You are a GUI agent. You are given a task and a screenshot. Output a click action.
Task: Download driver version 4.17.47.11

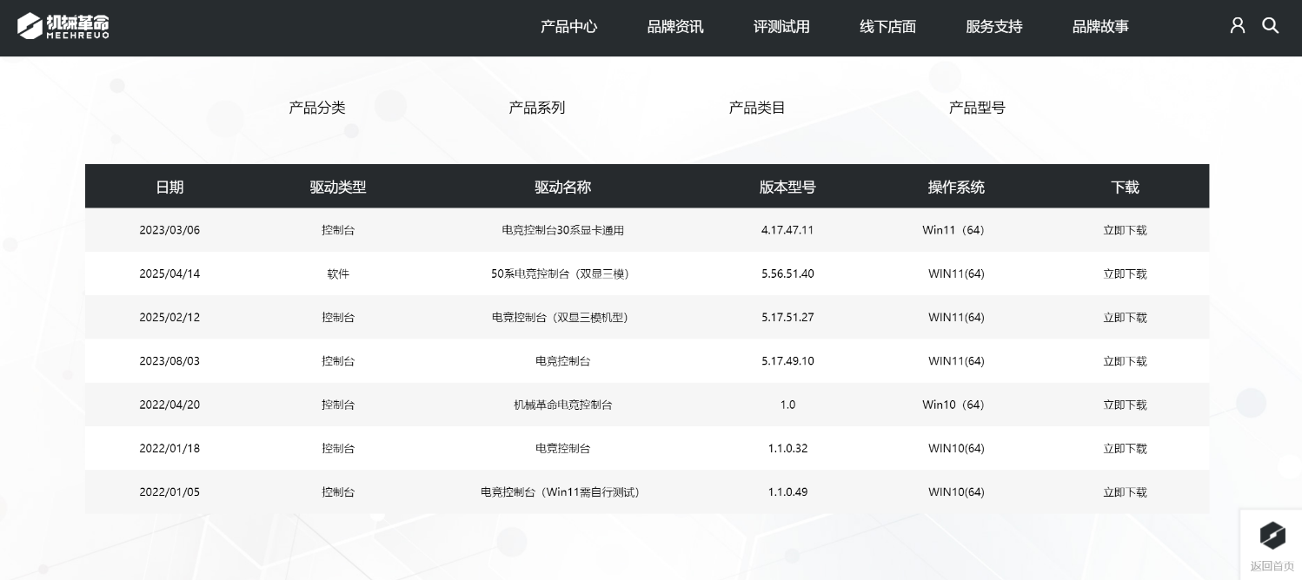click(x=1125, y=230)
